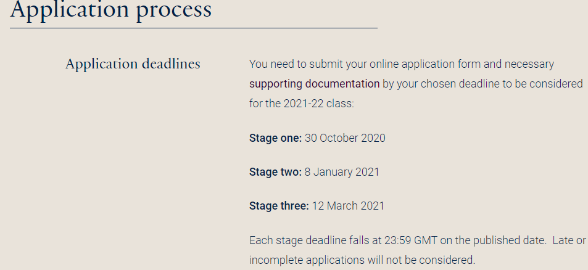
Task: Click the bold Stage two label
Action: (x=275, y=172)
